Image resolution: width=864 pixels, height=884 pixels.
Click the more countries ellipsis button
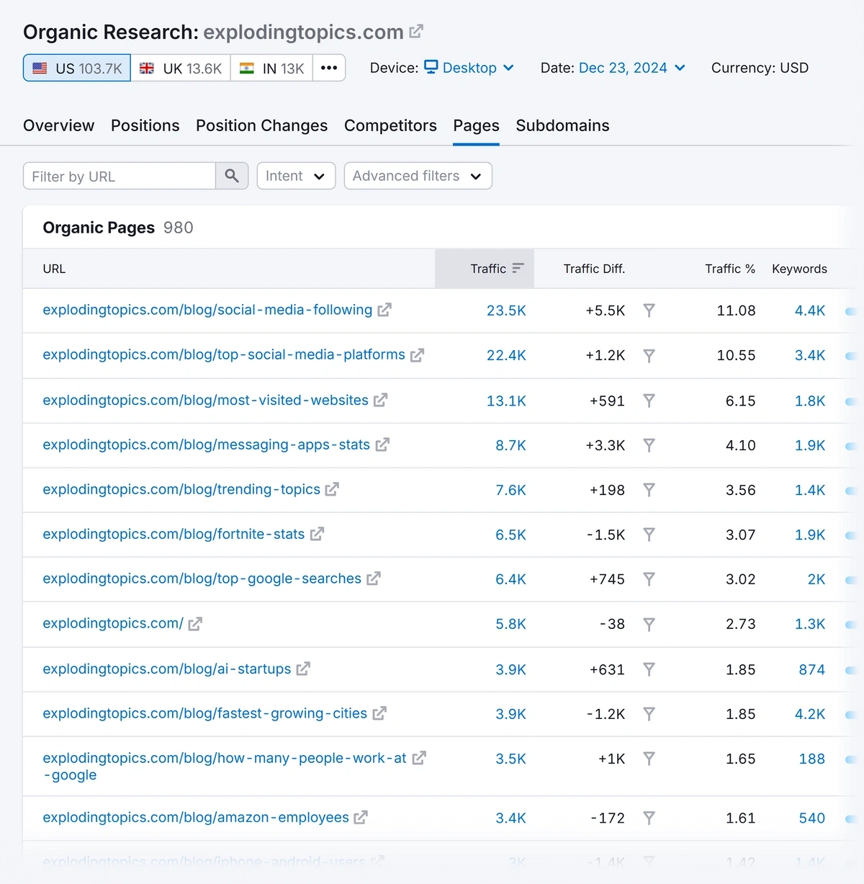point(329,67)
